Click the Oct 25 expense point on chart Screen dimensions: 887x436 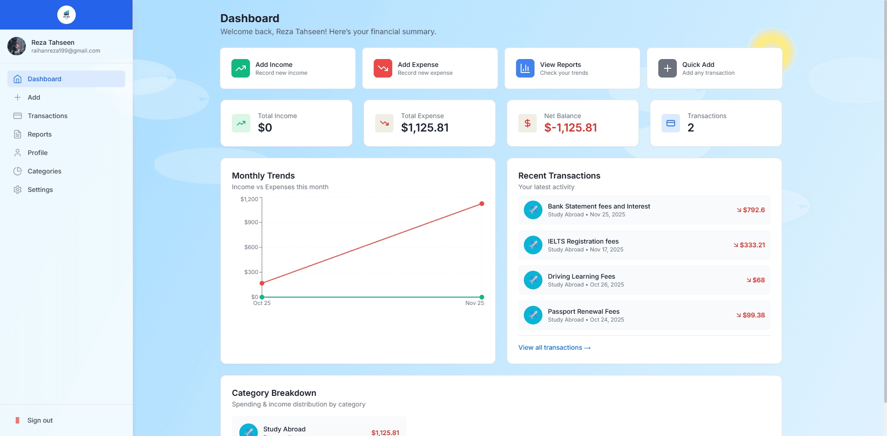tap(262, 283)
